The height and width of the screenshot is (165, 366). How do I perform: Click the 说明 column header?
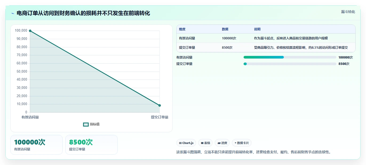point(257,29)
